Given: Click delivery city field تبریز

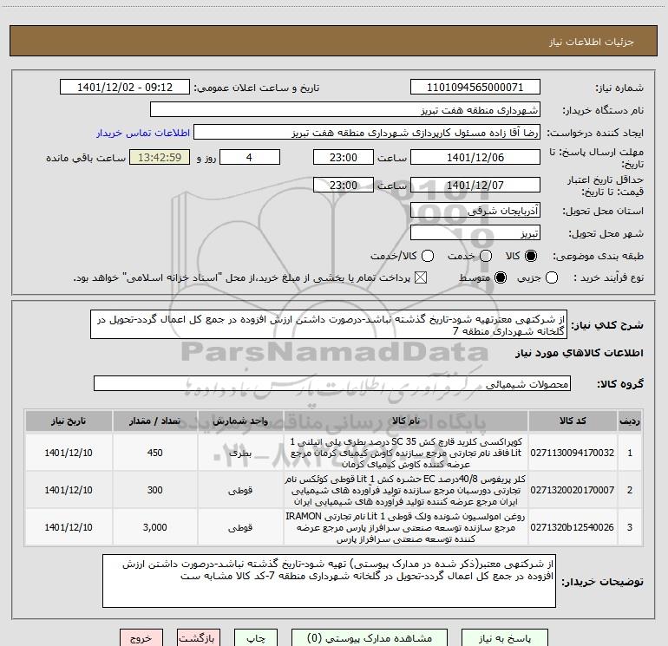Looking at the screenshot, I should coord(475,233).
